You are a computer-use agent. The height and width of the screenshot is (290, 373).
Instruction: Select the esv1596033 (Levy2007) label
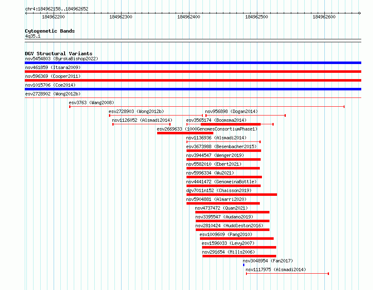228,243
